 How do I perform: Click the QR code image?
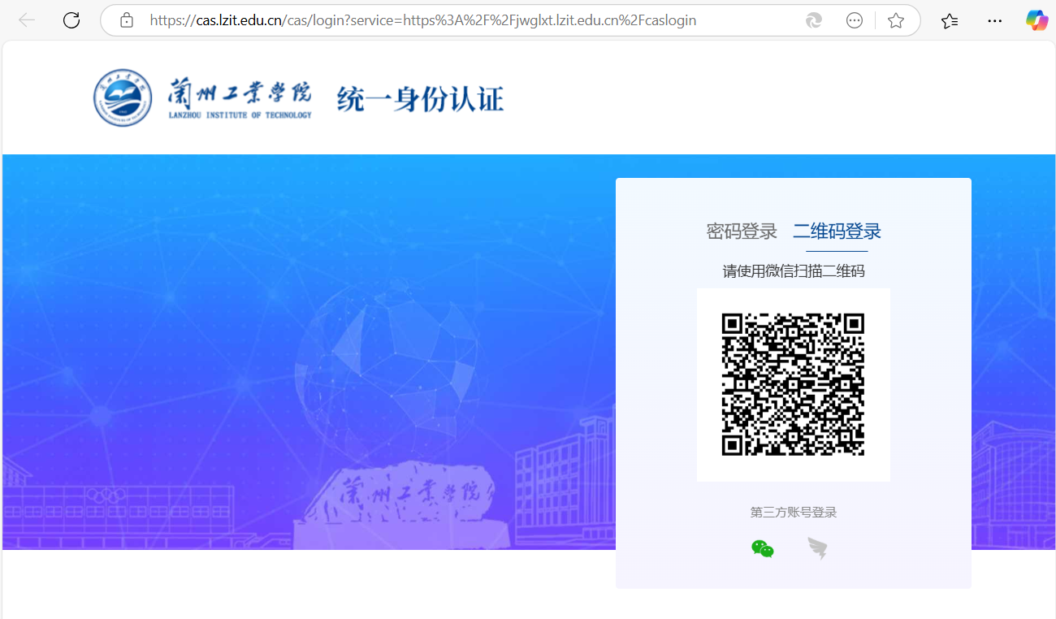[793, 384]
